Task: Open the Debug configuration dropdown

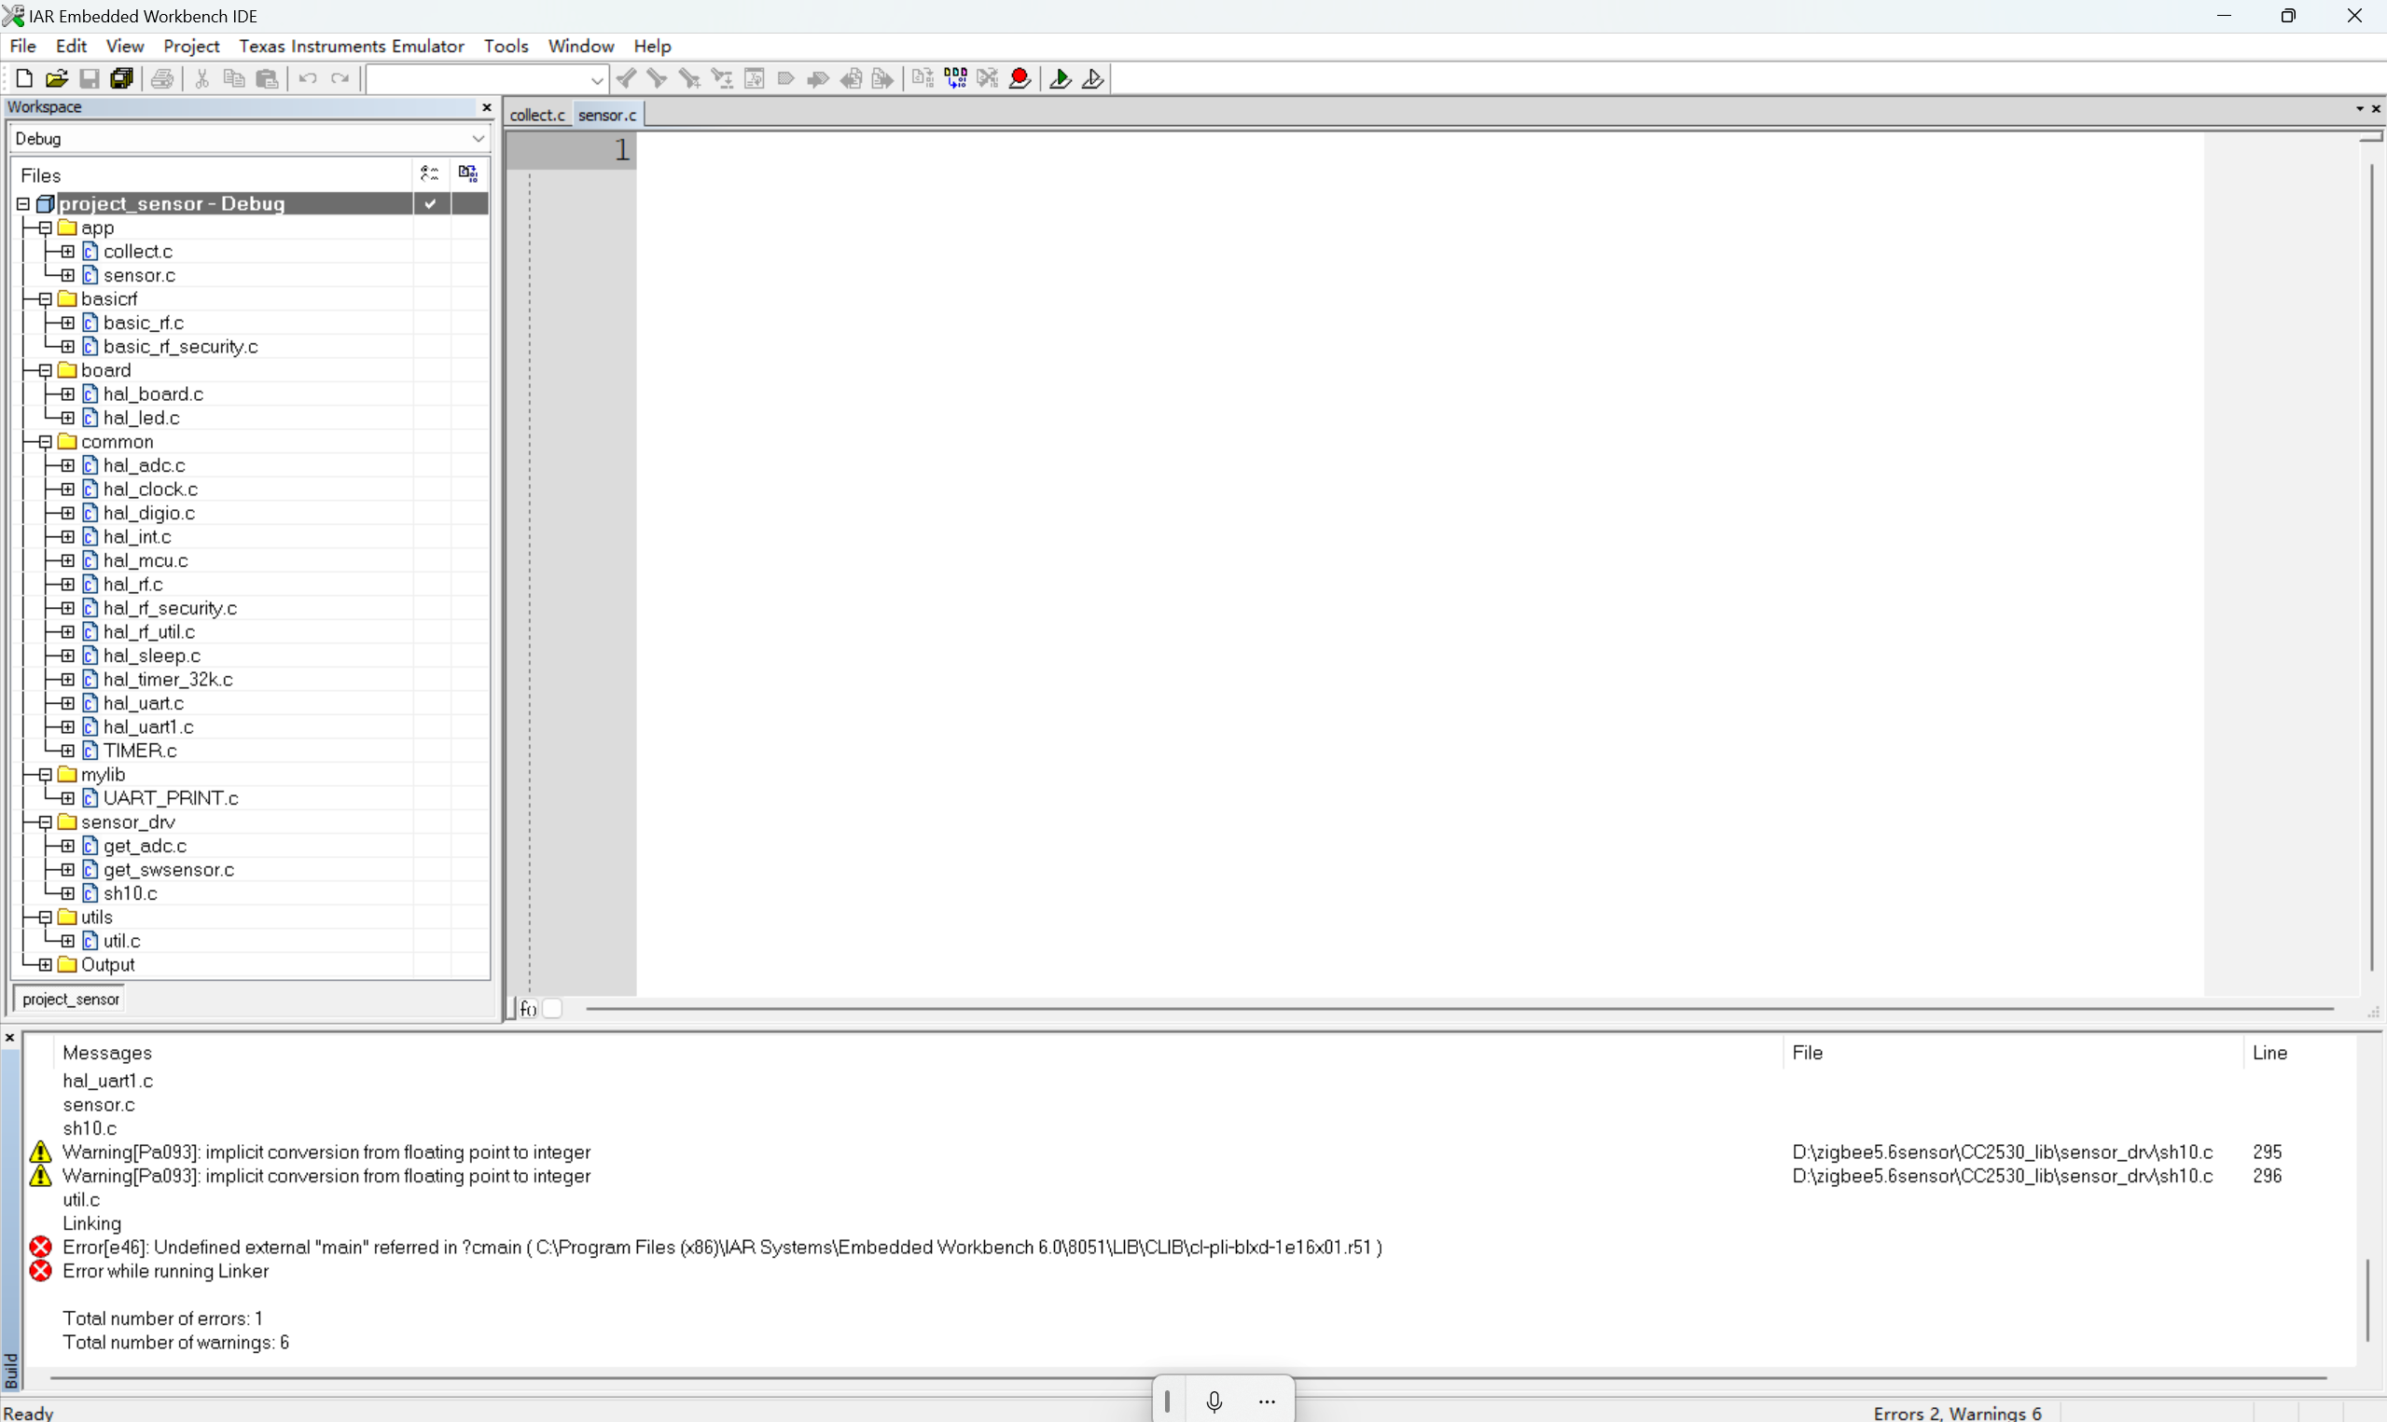Action: 478,139
